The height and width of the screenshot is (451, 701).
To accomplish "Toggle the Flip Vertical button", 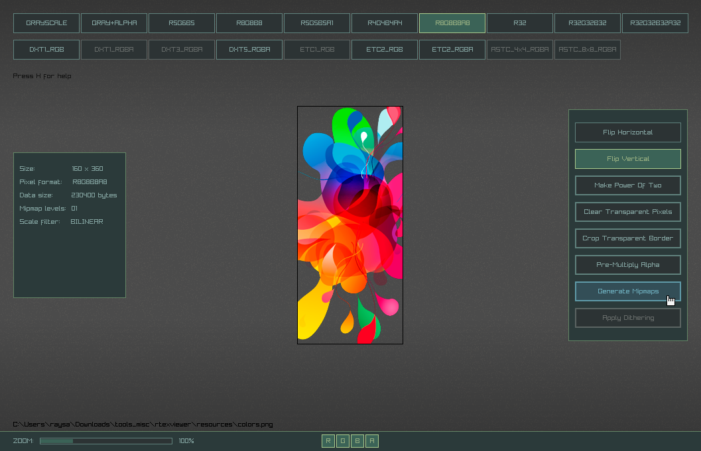I will pyautogui.click(x=627, y=159).
